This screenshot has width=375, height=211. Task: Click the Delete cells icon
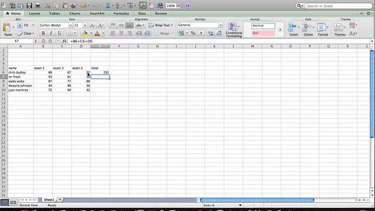308,29
